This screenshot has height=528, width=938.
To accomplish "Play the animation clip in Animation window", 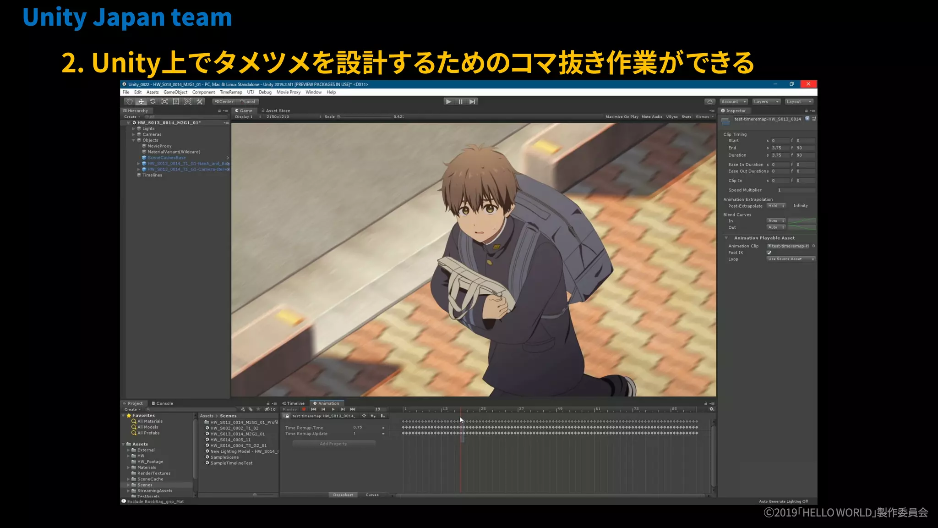I will (x=333, y=409).
